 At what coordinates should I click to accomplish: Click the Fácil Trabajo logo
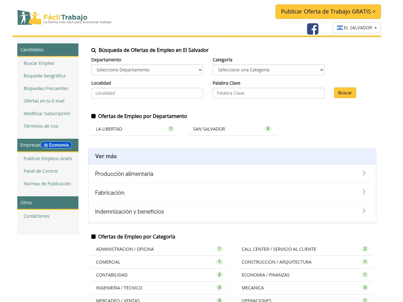(65, 18)
